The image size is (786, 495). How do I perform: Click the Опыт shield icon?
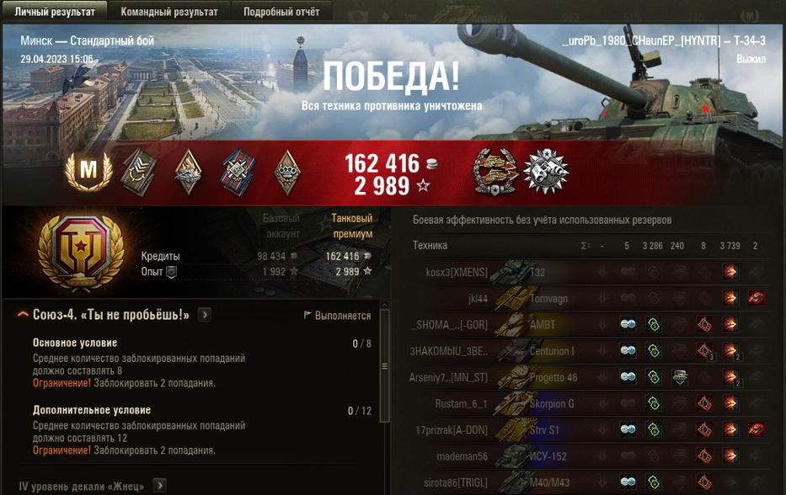171,272
